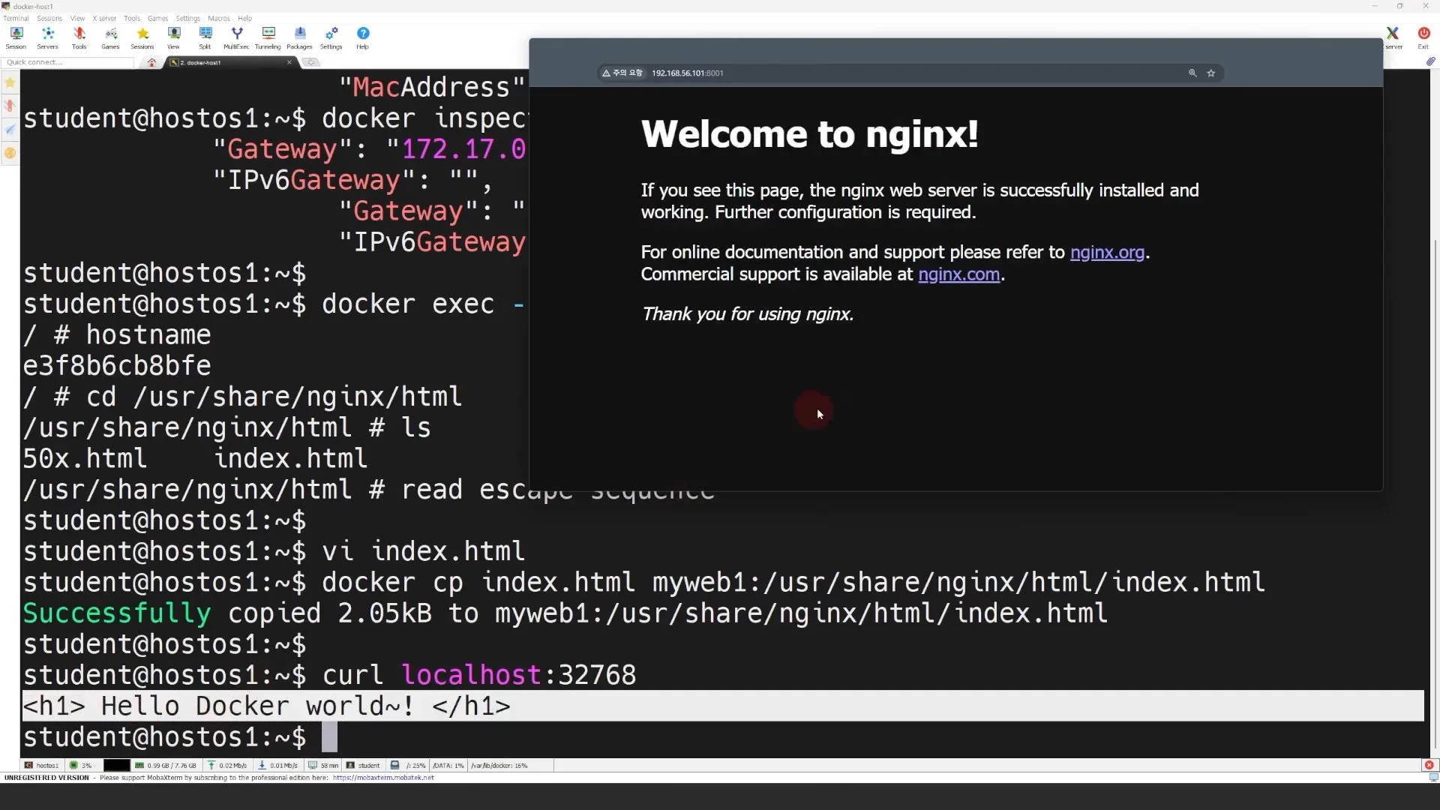
Task: Open the Tunneling toolbar icon
Action: pyautogui.click(x=268, y=37)
